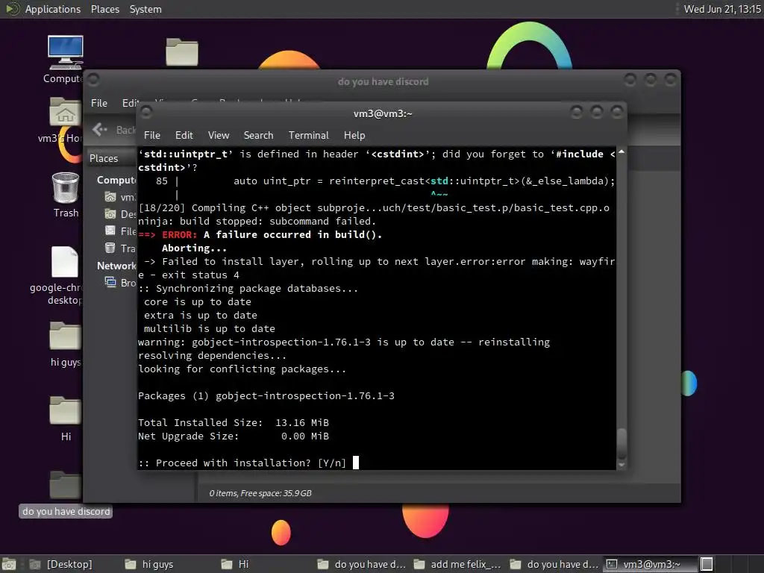Image resolution: width=764 pixels, height=573 pixels.
Task: Click the red 'ERROR:' line in terminal
Action: coord(260,235)
